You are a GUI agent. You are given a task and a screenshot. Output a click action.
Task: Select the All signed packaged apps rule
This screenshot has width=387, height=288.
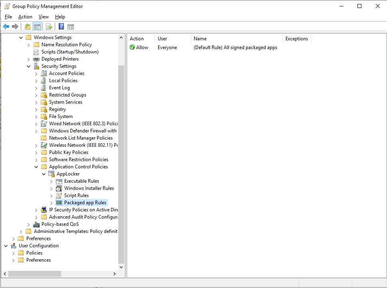click(x=235, y=47)
